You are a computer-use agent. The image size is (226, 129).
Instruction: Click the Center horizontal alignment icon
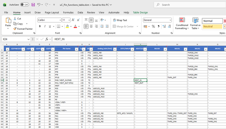91,26
